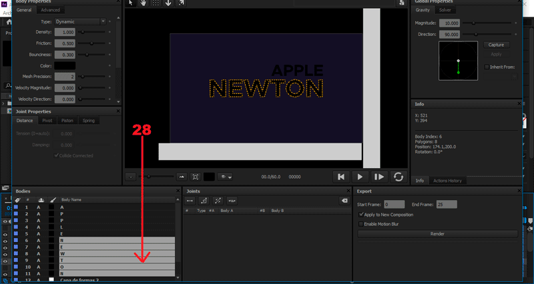Viewport: 534px width, 284px height.
Task: Enable the Inherit From checkbox
Action: (487, 67)
